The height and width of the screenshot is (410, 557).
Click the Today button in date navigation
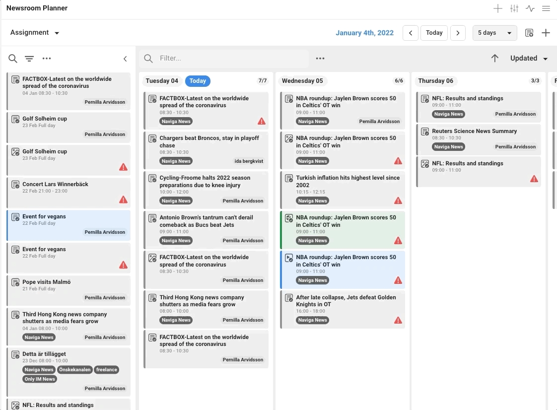coord(434,33)
